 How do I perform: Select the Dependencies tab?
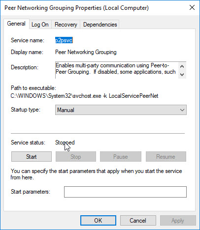coord(100,25)
